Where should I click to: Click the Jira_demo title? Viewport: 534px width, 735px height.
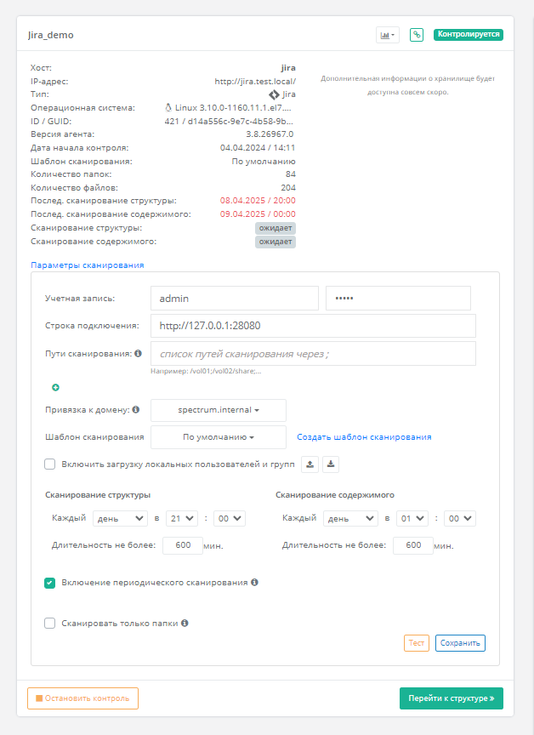click(50, 35)
